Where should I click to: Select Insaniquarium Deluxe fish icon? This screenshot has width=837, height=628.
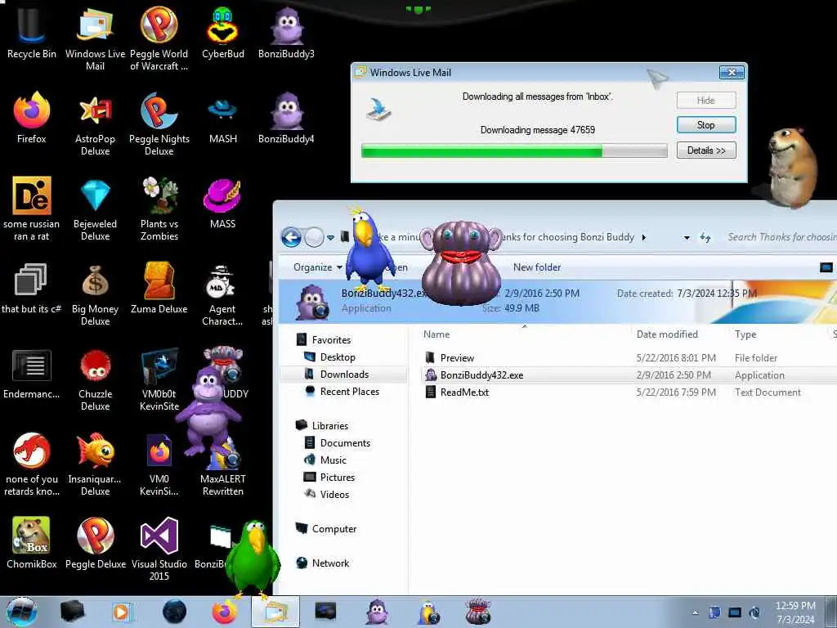pos(95,463)
